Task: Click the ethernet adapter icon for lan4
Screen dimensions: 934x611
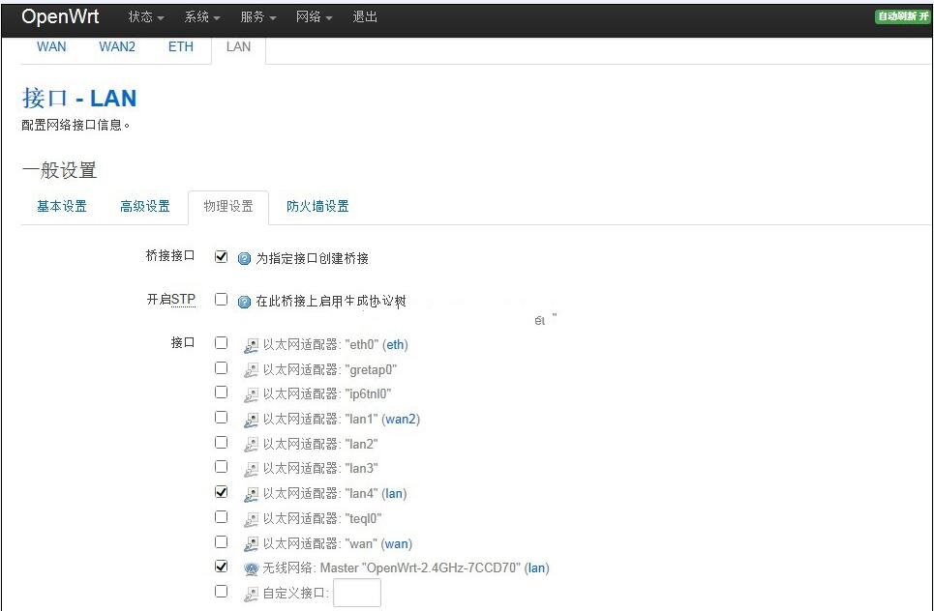Action: pyautogui.click(x=252, y=494)
